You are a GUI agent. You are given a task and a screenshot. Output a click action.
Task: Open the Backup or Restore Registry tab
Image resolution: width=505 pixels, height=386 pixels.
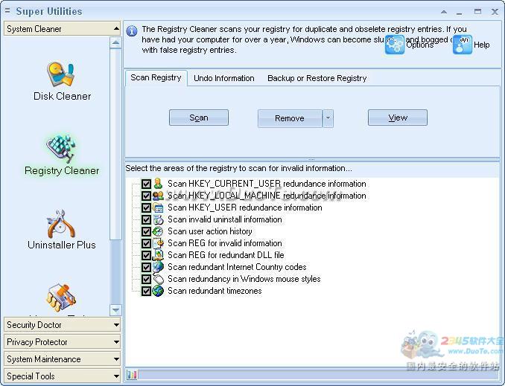[x=317, y=78]
